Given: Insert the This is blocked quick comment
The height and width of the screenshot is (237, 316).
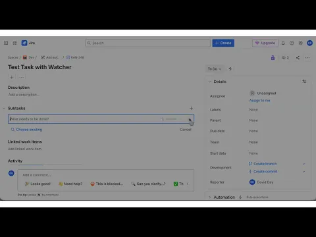Looking at the screenshot, I should coord(107,184).
